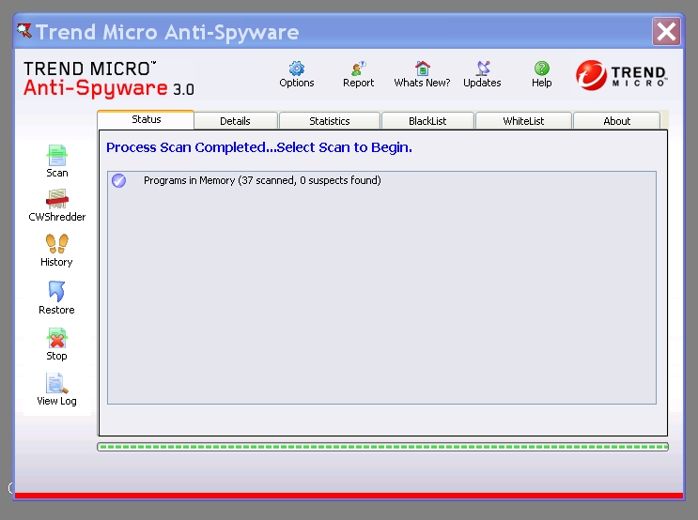Click 'Process Scan Completed' status message
Viewport: 698px width, 520px height.
(259, 147)
